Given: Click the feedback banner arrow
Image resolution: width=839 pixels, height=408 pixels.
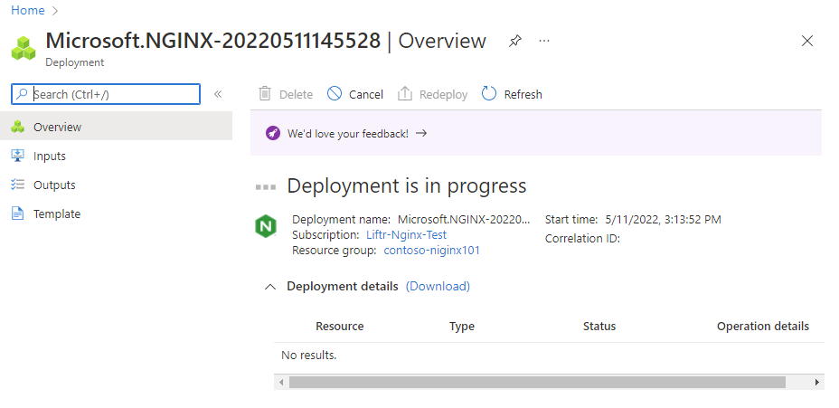Looking at the screenshot, I should click(x=421, y=133).
